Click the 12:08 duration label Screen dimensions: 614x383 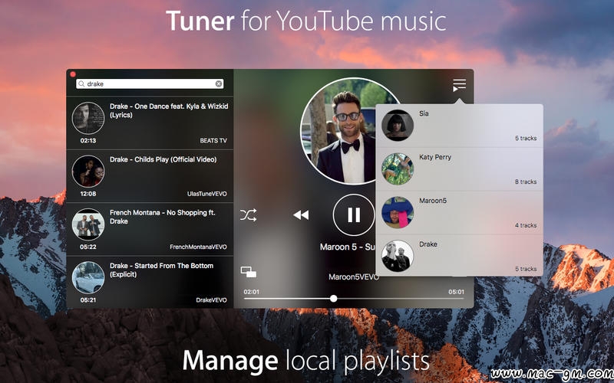coord(88,194)
